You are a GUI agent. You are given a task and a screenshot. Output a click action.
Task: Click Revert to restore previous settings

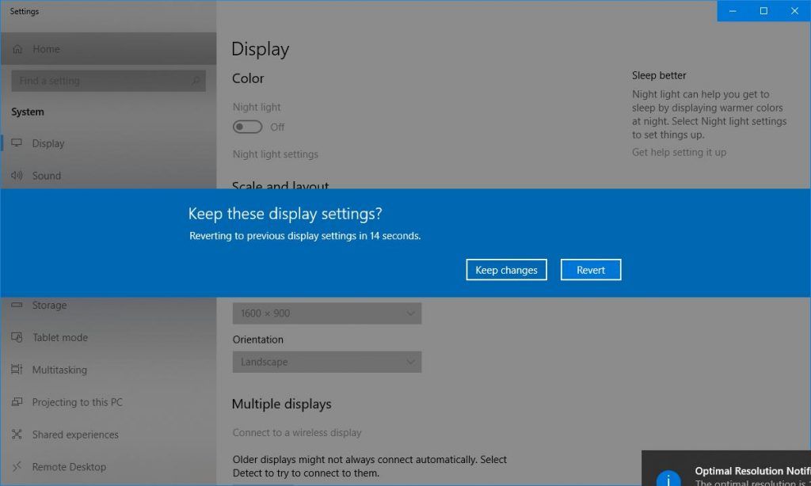click(590, 269)
